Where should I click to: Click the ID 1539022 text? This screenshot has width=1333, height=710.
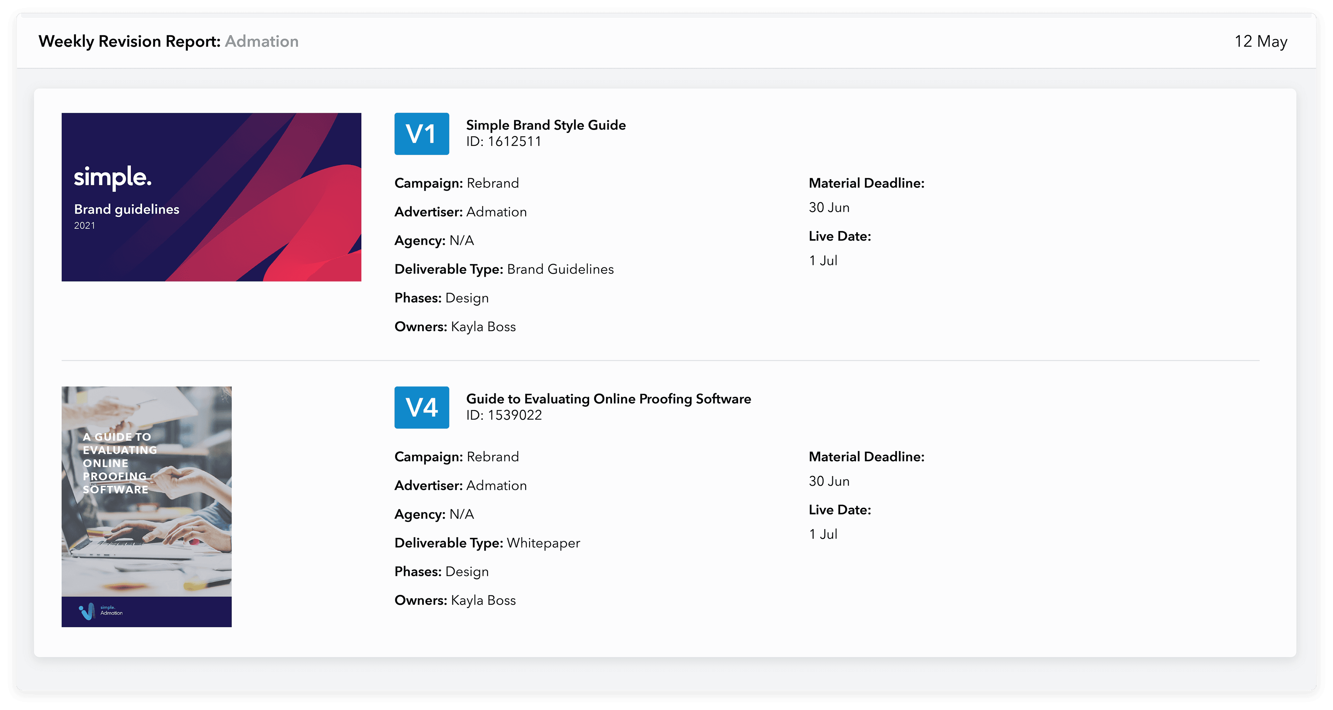(x=503, y=415)
